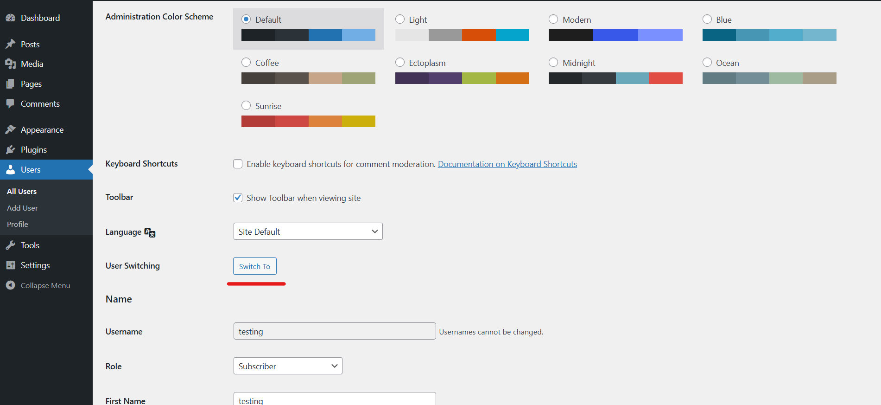
Task: Click the Users person icon
Action: [x=11, y=170]
